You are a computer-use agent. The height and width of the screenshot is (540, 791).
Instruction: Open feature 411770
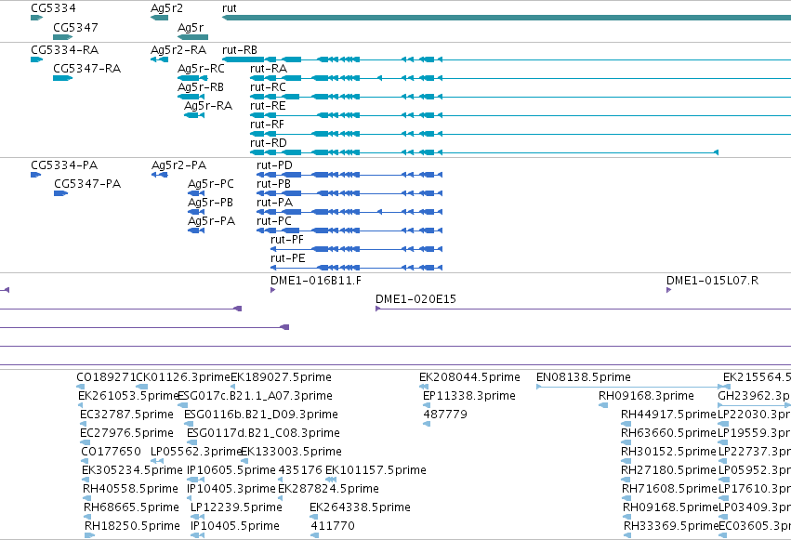tap(333, 526)
